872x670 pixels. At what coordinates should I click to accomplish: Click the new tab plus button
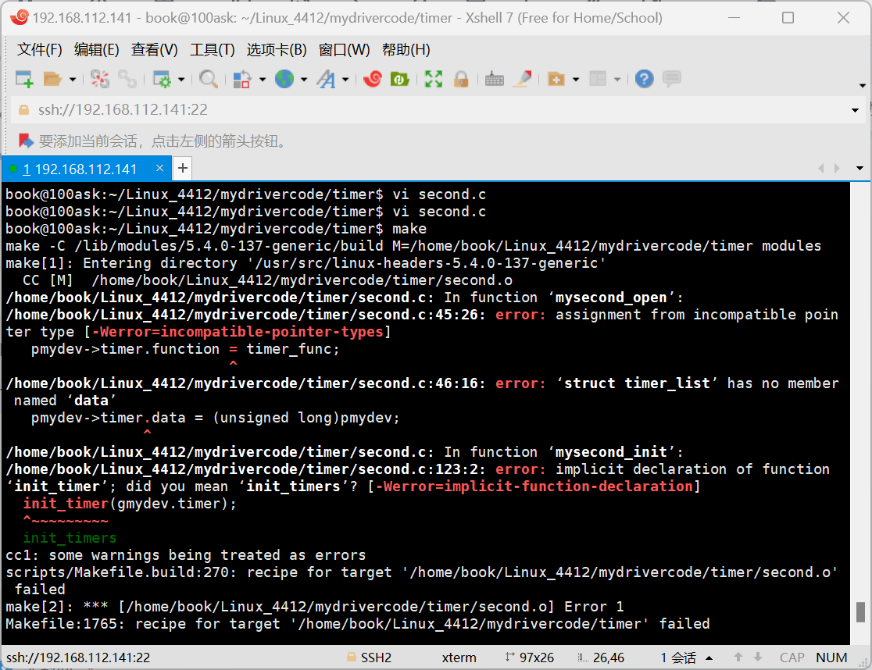point(182,168)
